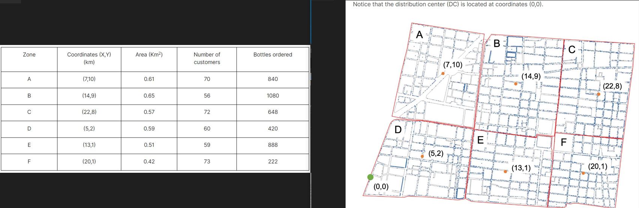This screenshot has height=208, width=639.
Task: Click the zone letter 'D' on the map
Action: tap(398, 130)
